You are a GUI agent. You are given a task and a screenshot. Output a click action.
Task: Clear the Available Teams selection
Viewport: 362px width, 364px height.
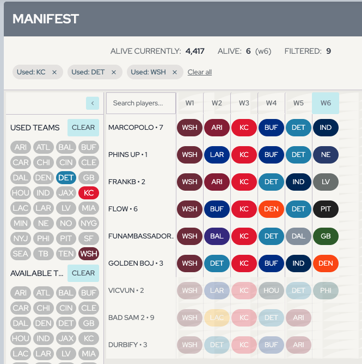83,273
